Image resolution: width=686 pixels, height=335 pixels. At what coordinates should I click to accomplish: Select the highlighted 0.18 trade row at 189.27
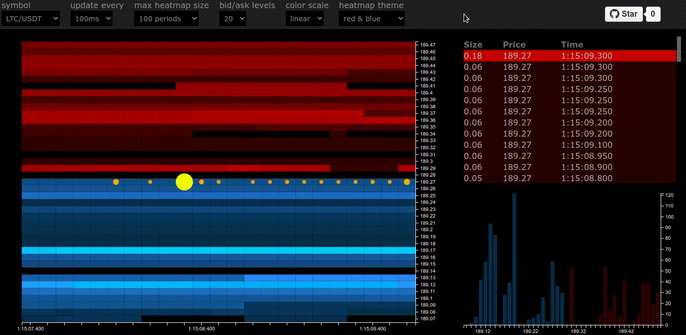tap(557, 56)
